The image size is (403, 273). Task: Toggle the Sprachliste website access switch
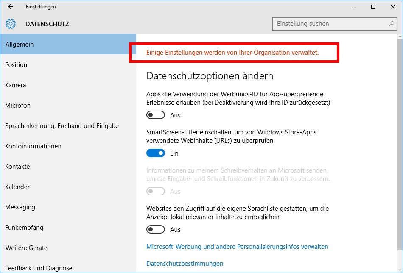(155, 230)
